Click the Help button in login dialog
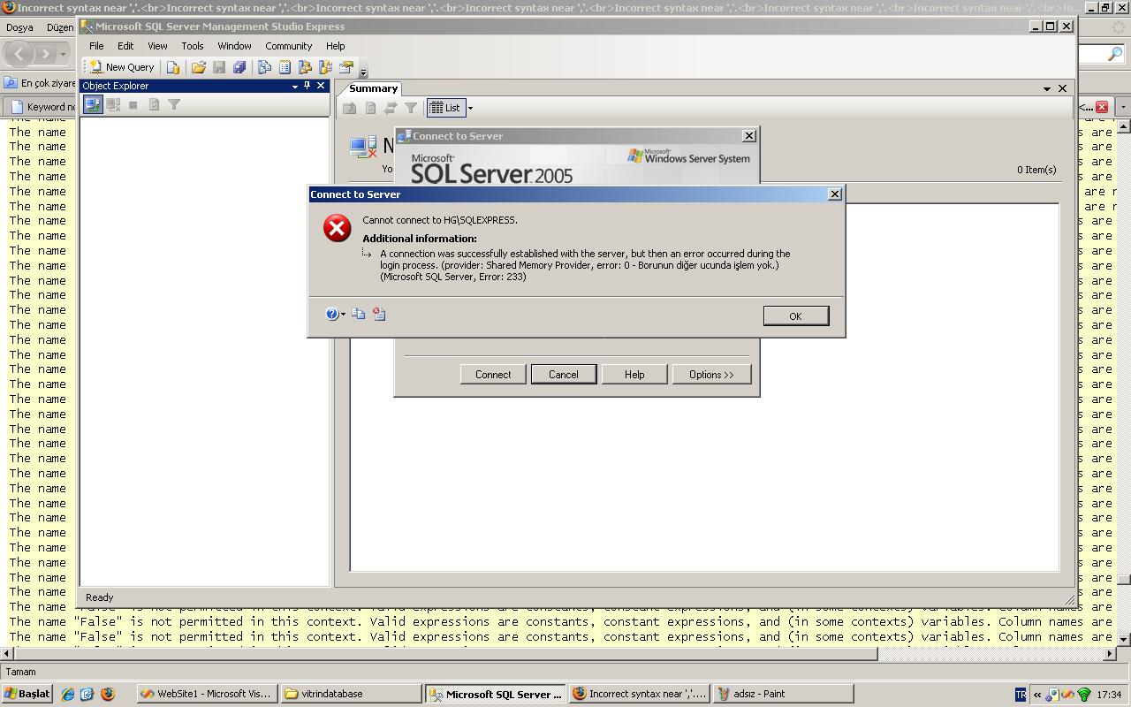 click(x=634, y=375)
